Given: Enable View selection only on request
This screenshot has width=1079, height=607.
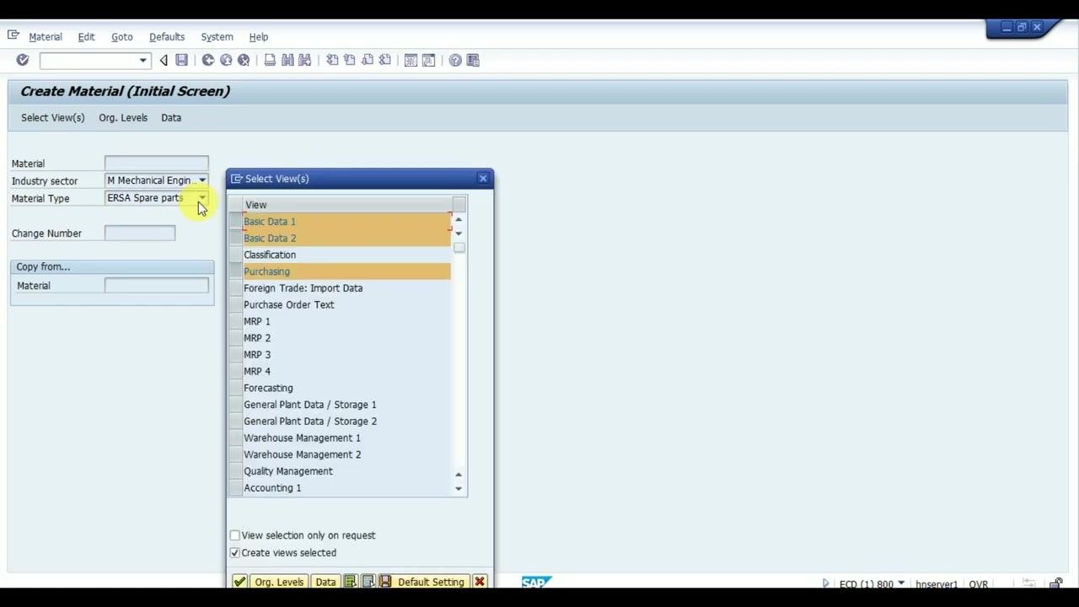Looking at the screenshot, I should click(x=235, y=535).
